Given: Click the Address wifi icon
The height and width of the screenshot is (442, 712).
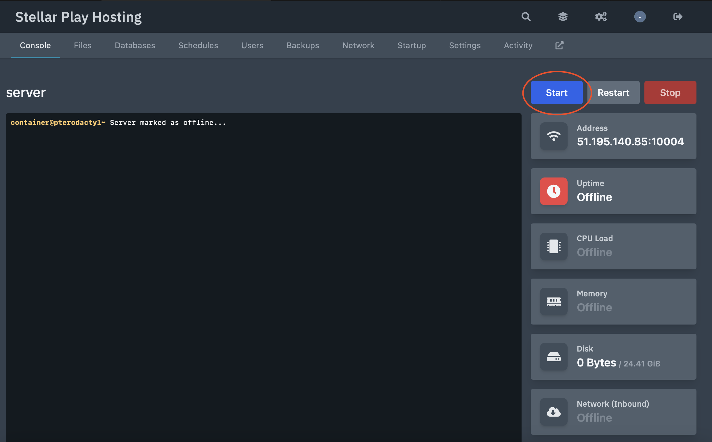Looking at the screenshot, I should click(553, 136).
